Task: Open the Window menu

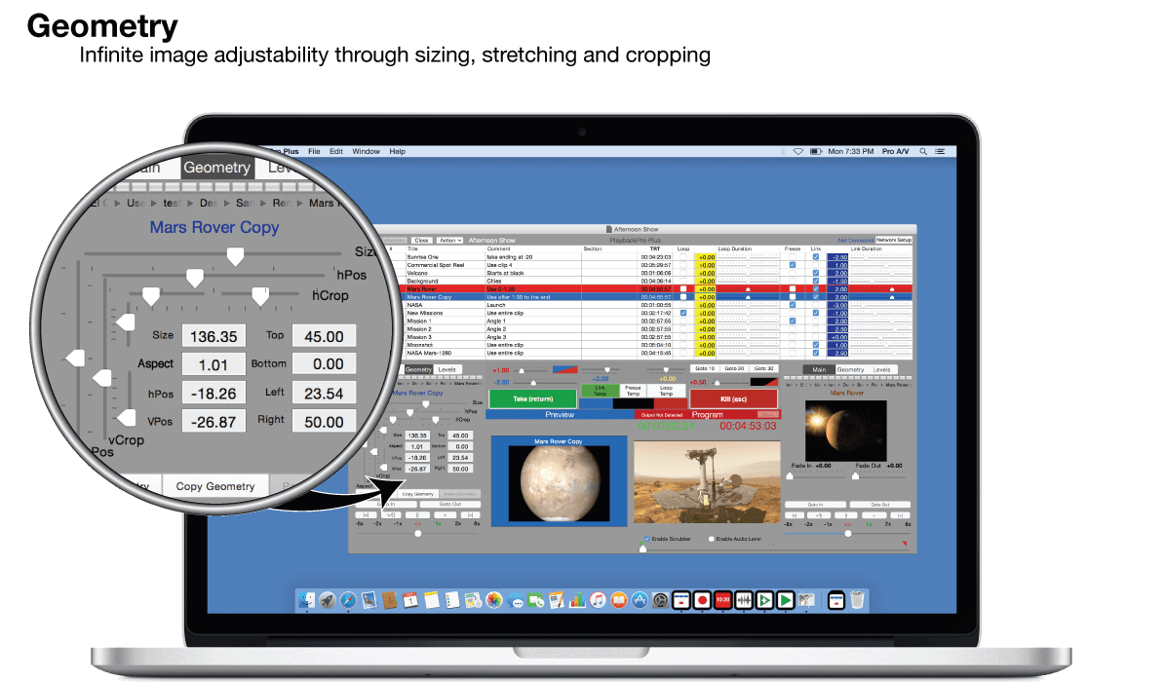Action: 367,152
